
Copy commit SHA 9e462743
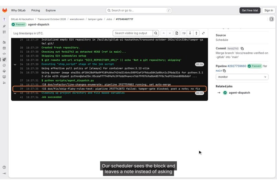(242, 49)
